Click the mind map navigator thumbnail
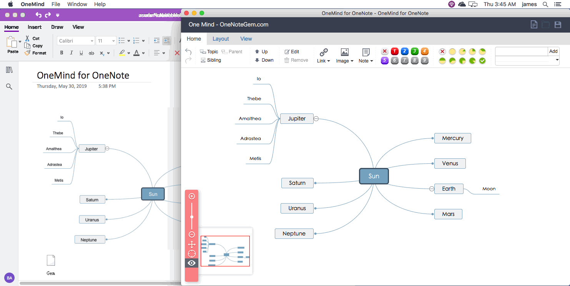 (226, 251)
